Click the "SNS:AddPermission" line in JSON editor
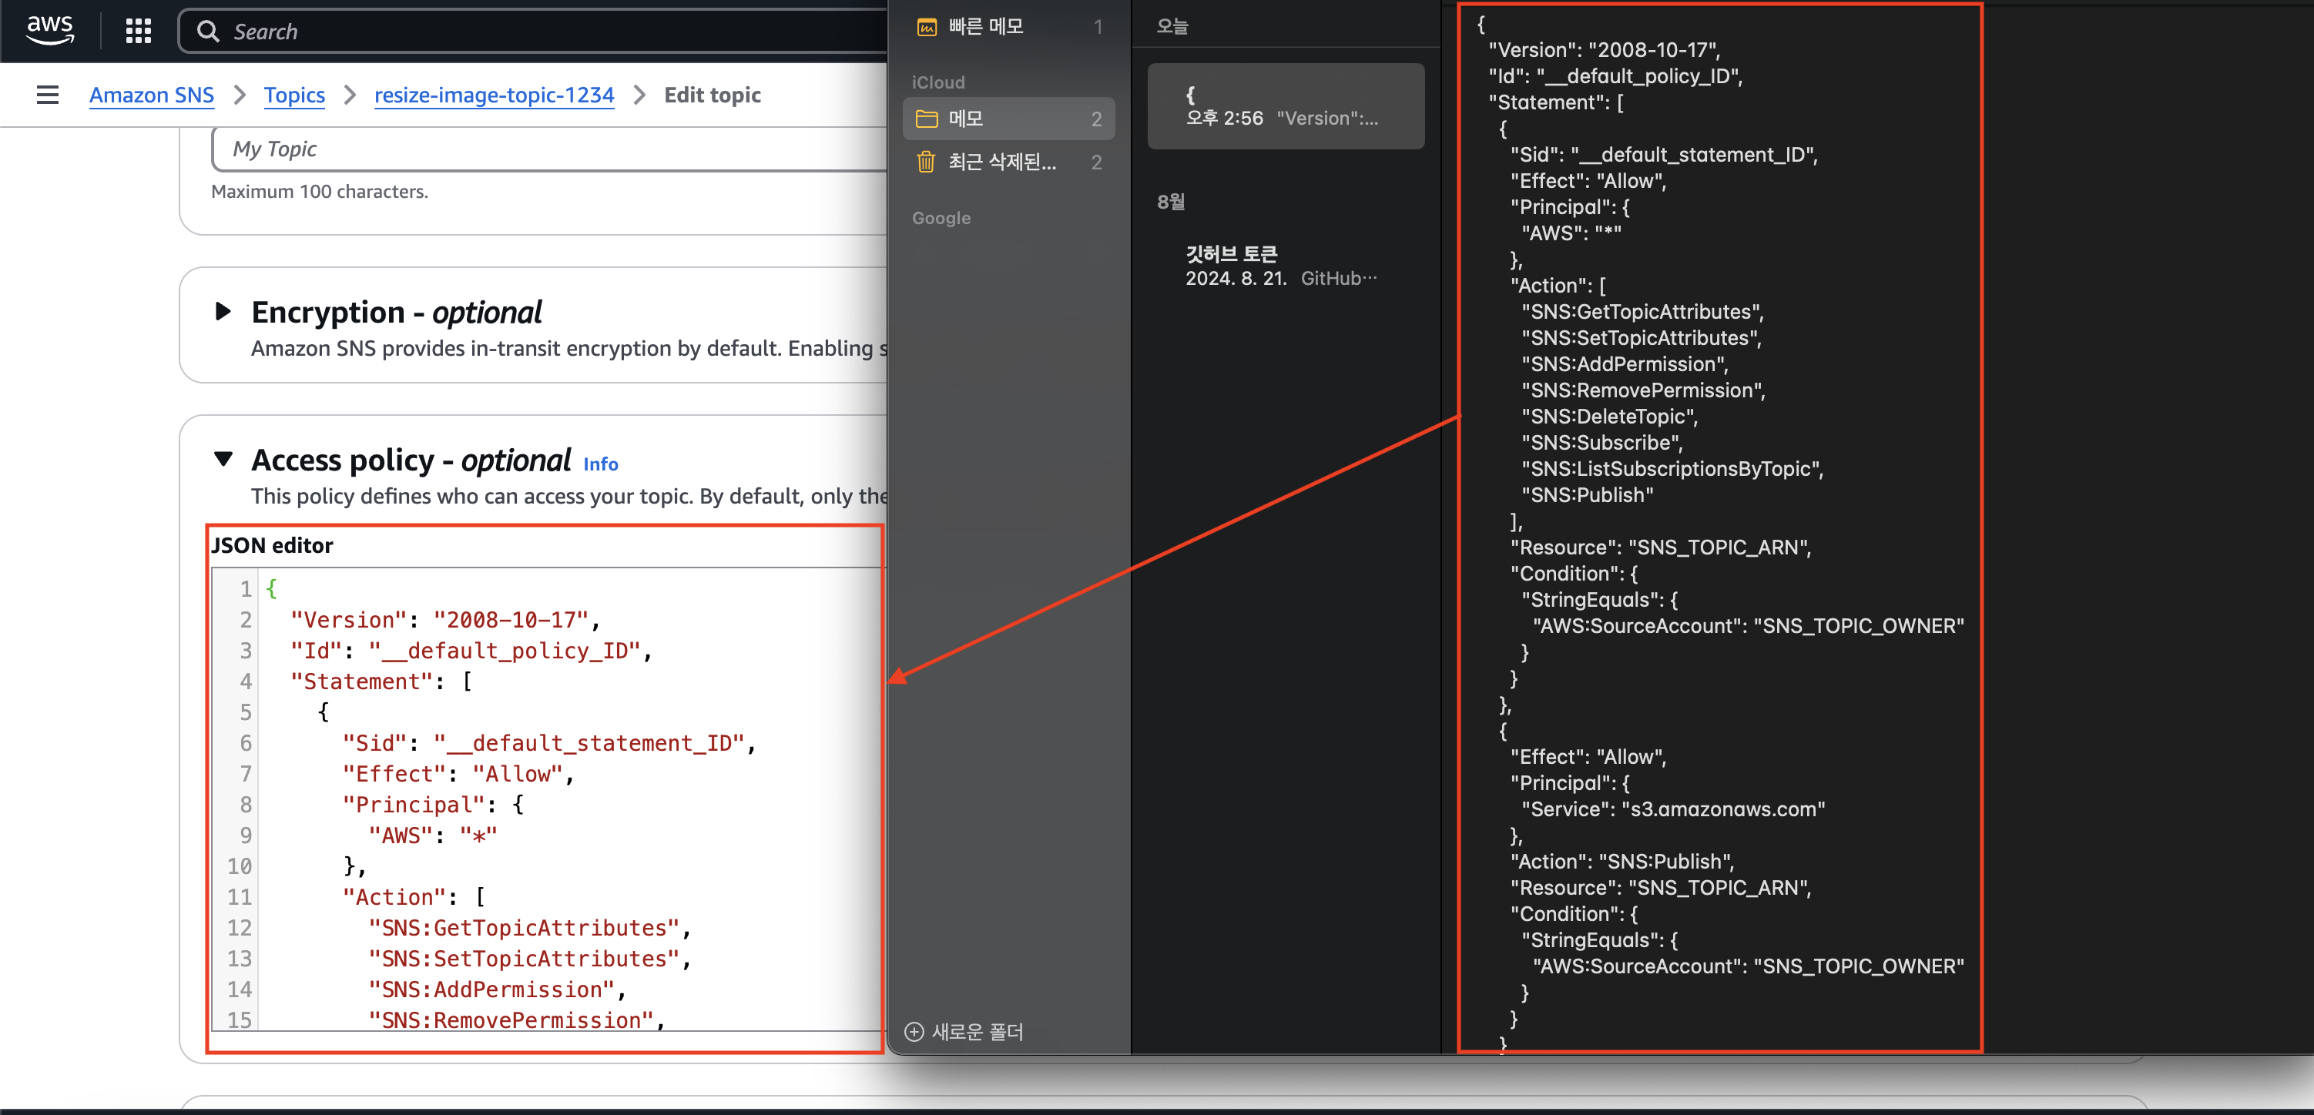 point(497,989)
